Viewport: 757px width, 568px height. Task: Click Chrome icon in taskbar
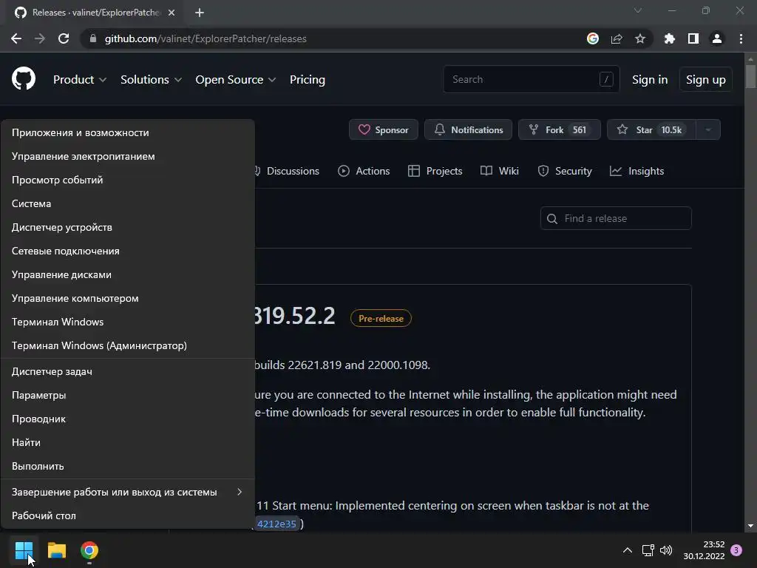point(89,550)
